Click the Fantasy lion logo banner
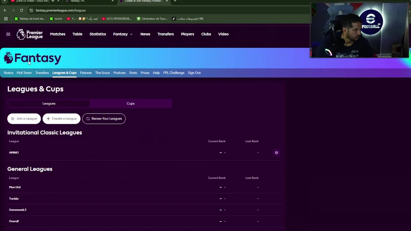 click(32, 58)
